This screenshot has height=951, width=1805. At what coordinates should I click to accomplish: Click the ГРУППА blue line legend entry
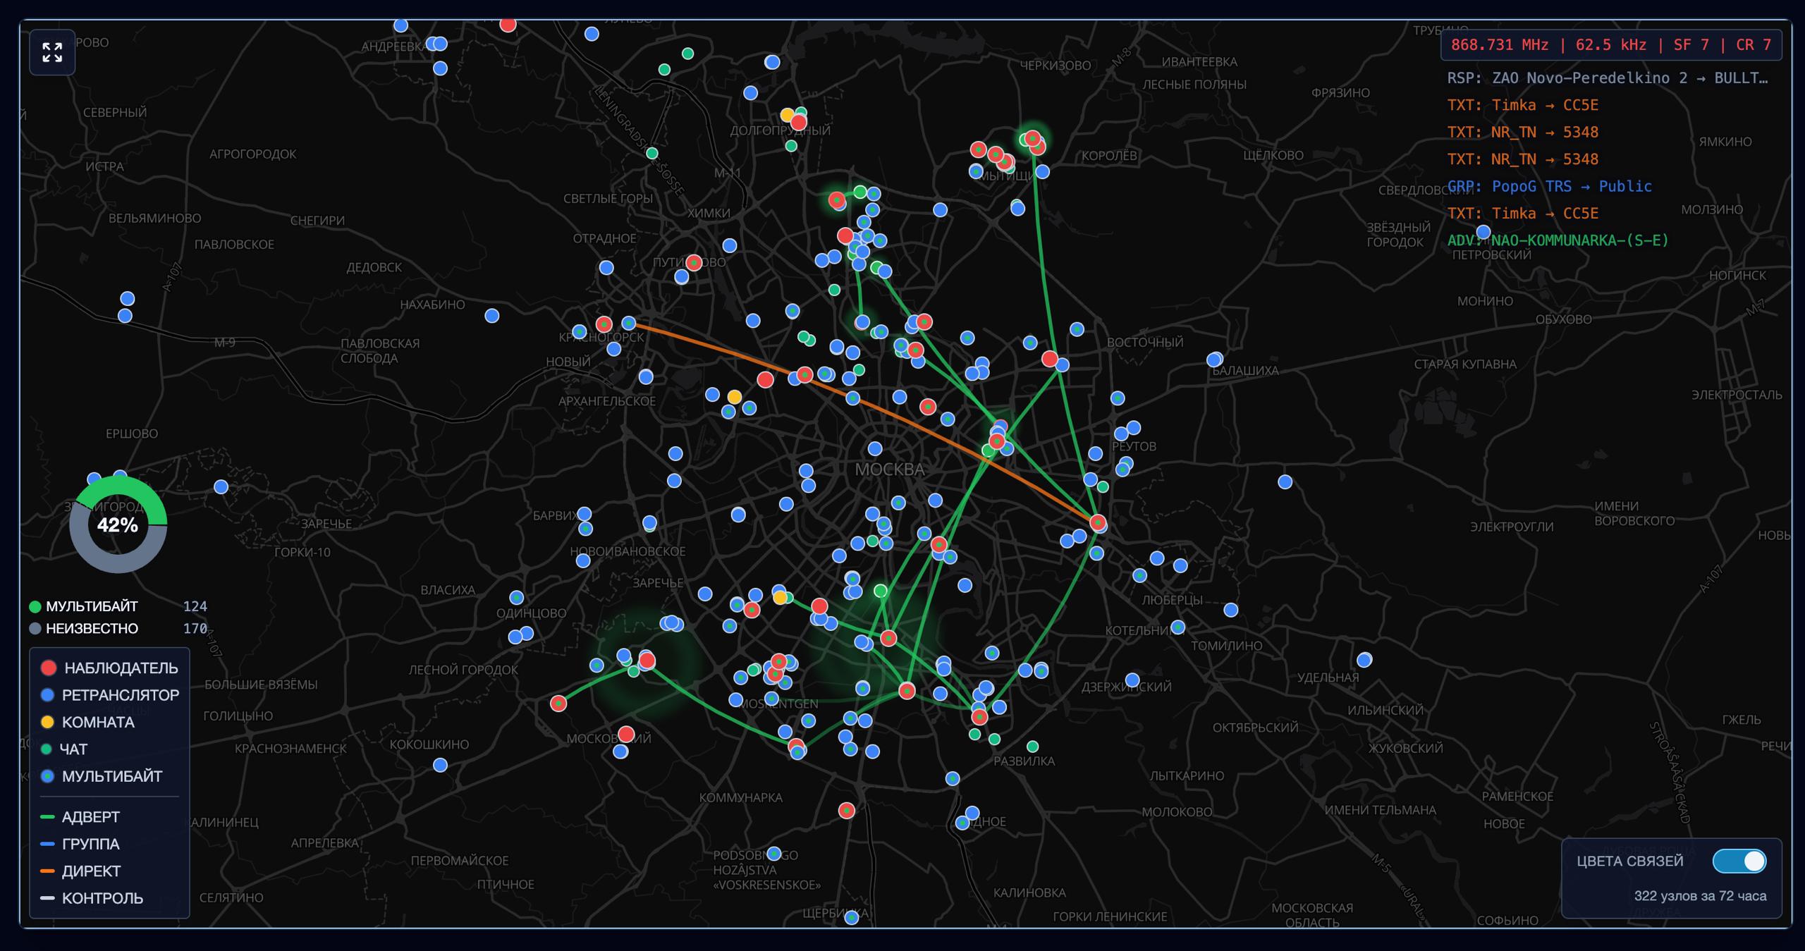[80, 844]
